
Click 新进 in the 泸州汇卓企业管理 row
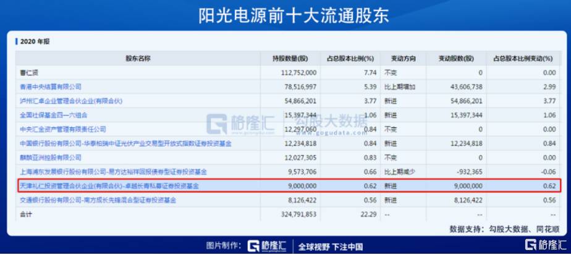tap(390, 101)
